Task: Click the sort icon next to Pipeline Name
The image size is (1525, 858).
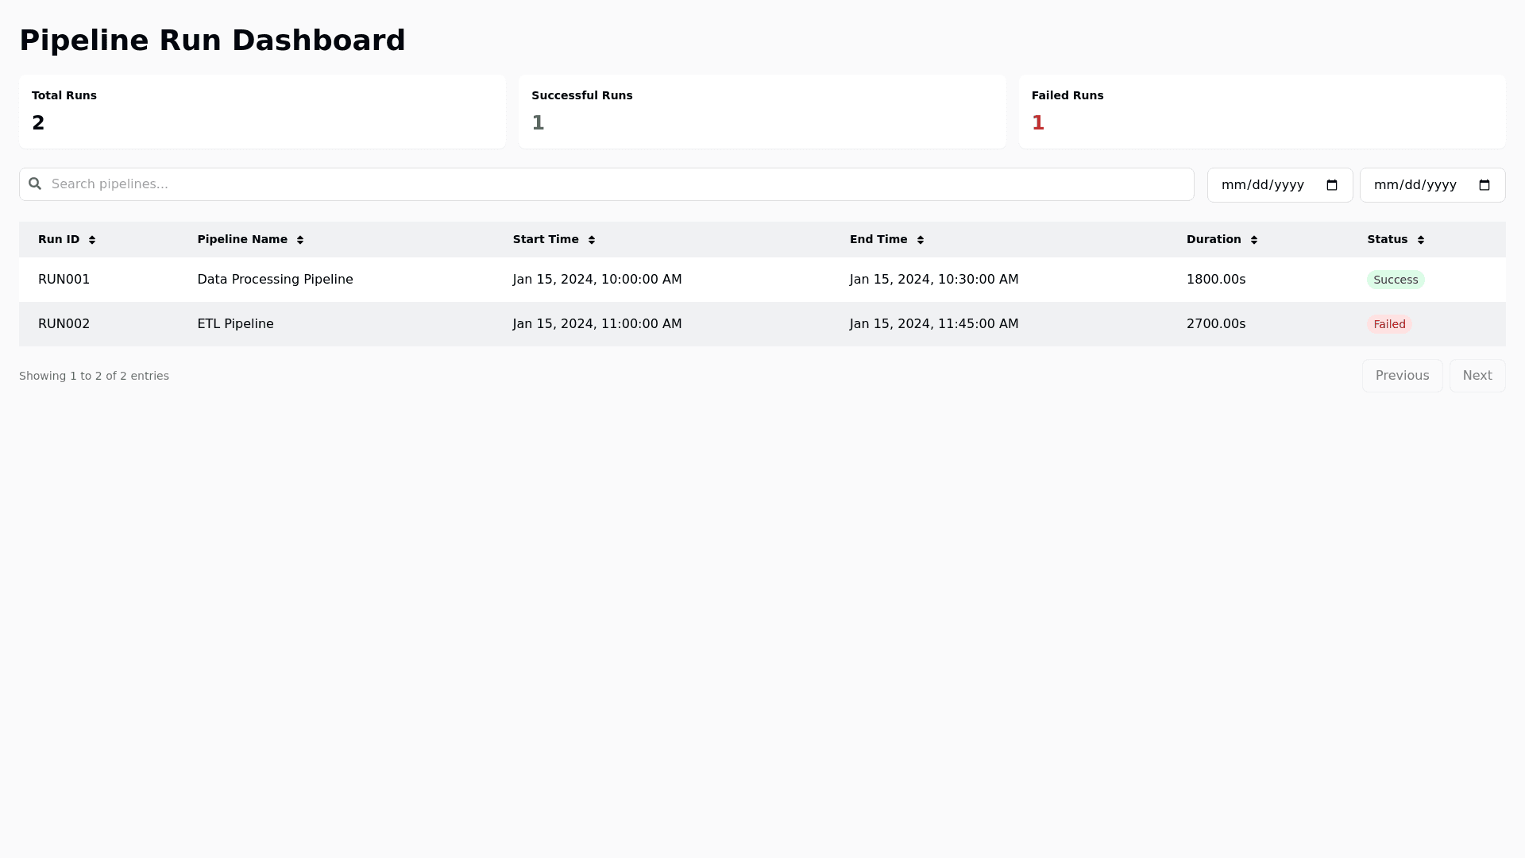Action: tap(300, 239)
